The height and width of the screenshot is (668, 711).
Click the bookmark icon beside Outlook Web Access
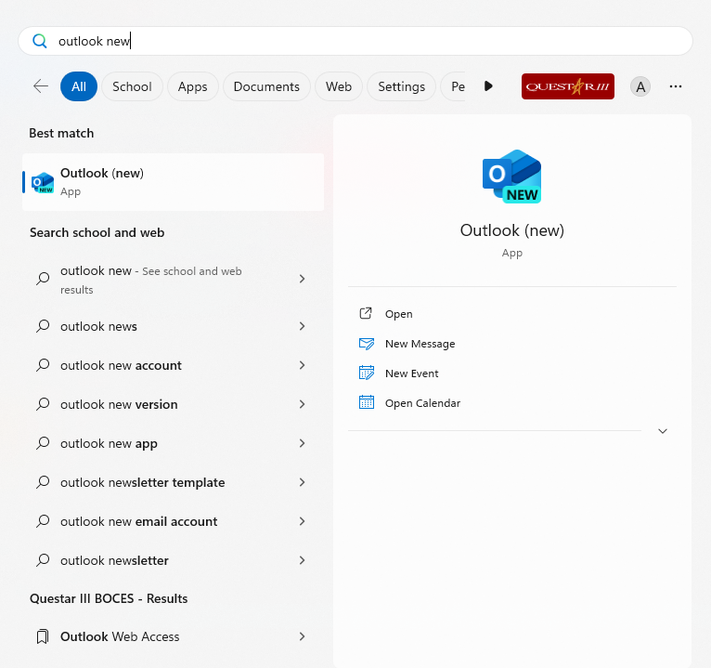(x=42, y=636)
